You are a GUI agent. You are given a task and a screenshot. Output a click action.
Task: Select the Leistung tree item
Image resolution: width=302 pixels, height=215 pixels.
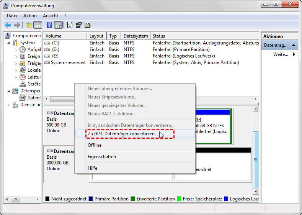point(30,77)
